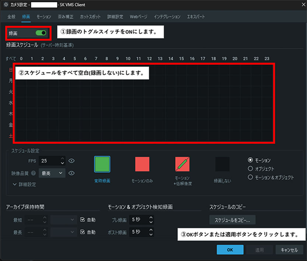Open the 最短 unit dropdown

[x=64, y=220]
